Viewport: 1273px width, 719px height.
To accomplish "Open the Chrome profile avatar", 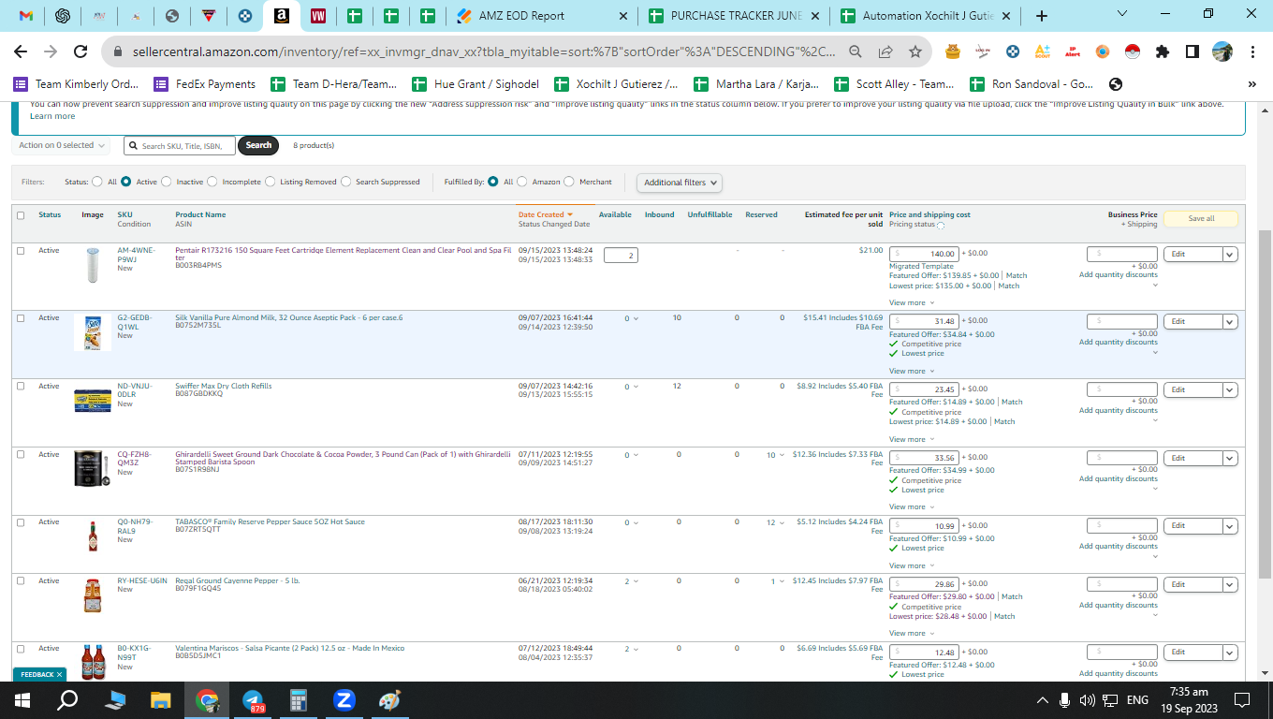I will pyautogui.click(x=1222, y=51).
